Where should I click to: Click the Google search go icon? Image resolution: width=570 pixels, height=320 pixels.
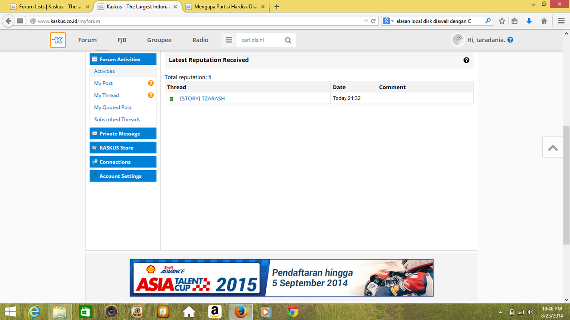pos(488,21)
